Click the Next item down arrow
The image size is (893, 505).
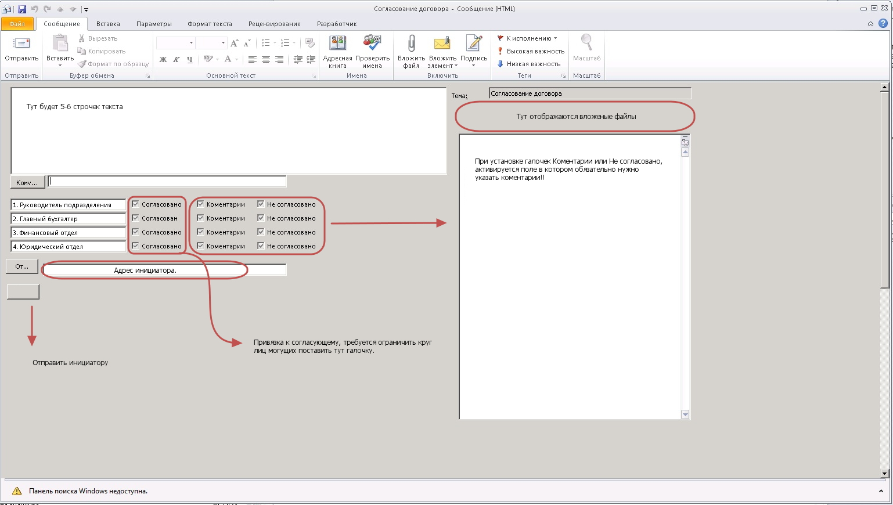click(x=73, y=9)
